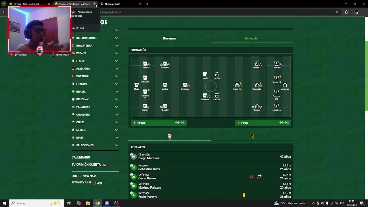Expand the ITALIA leagues
This screenshot has height=207, width=368.
pyautogui.click(x=117, y=61)
